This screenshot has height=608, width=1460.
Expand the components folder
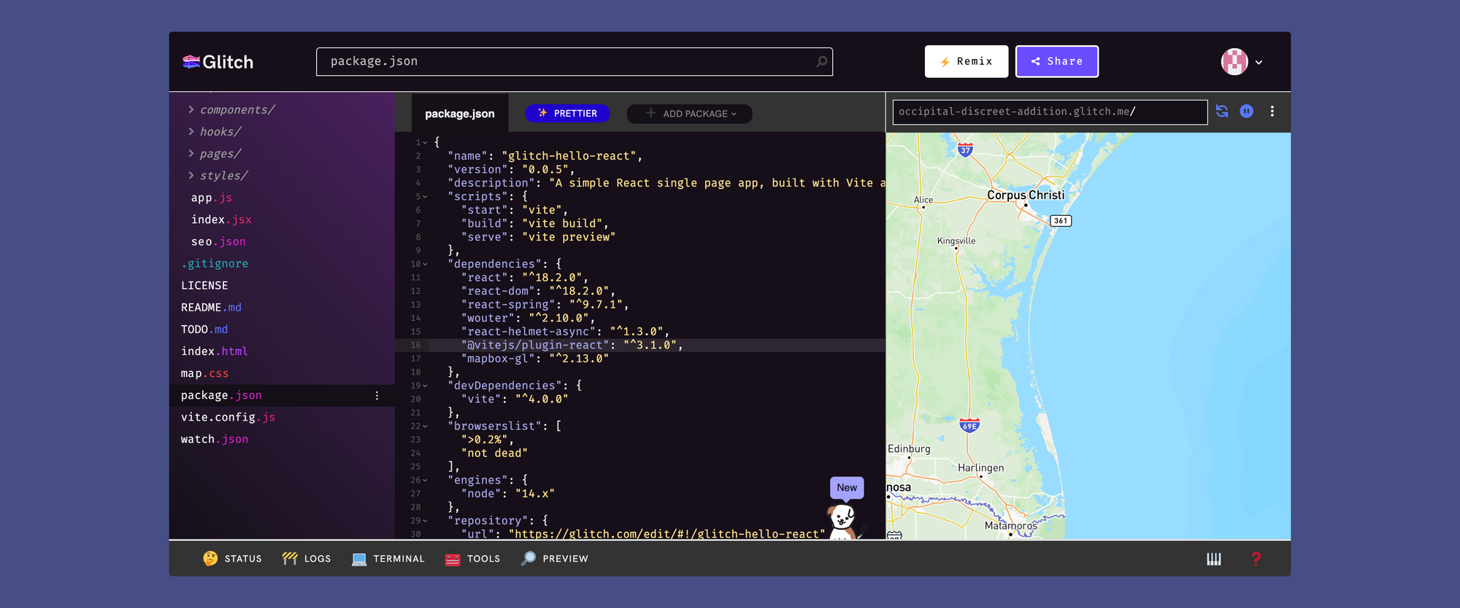pyautogui.click(x=191, y=110)
